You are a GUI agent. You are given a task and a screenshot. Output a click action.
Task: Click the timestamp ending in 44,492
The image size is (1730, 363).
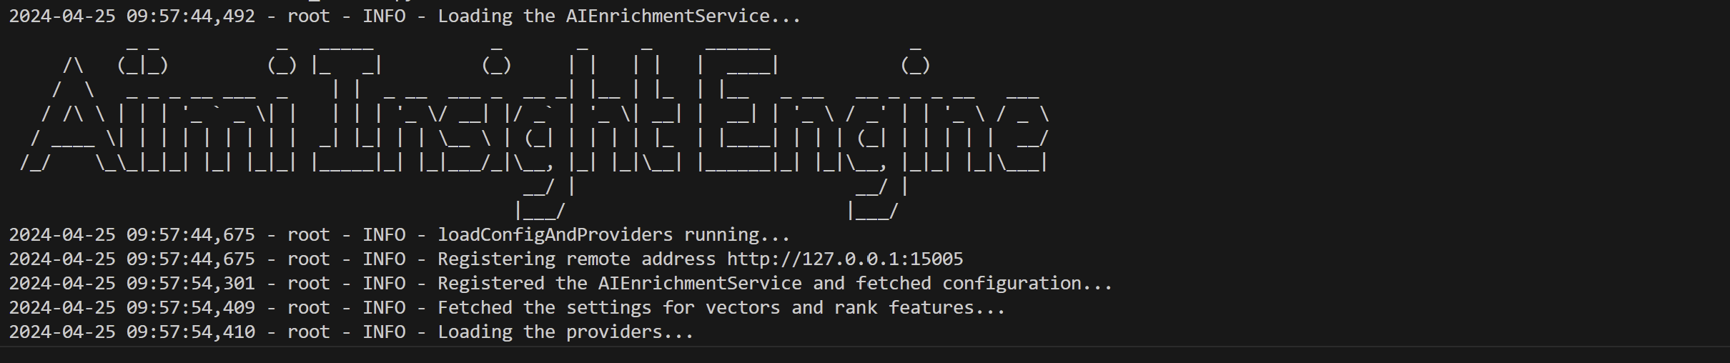coord(132,16)
